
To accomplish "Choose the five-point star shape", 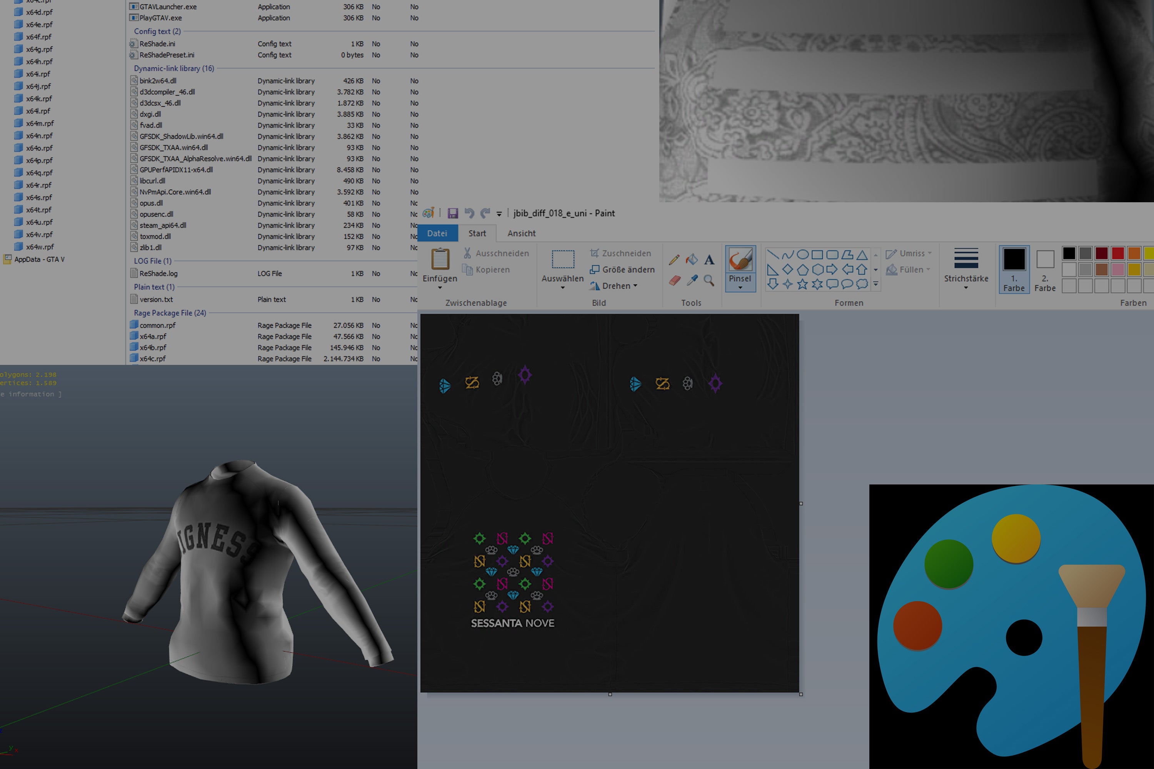I will click(x=802, y=284).
